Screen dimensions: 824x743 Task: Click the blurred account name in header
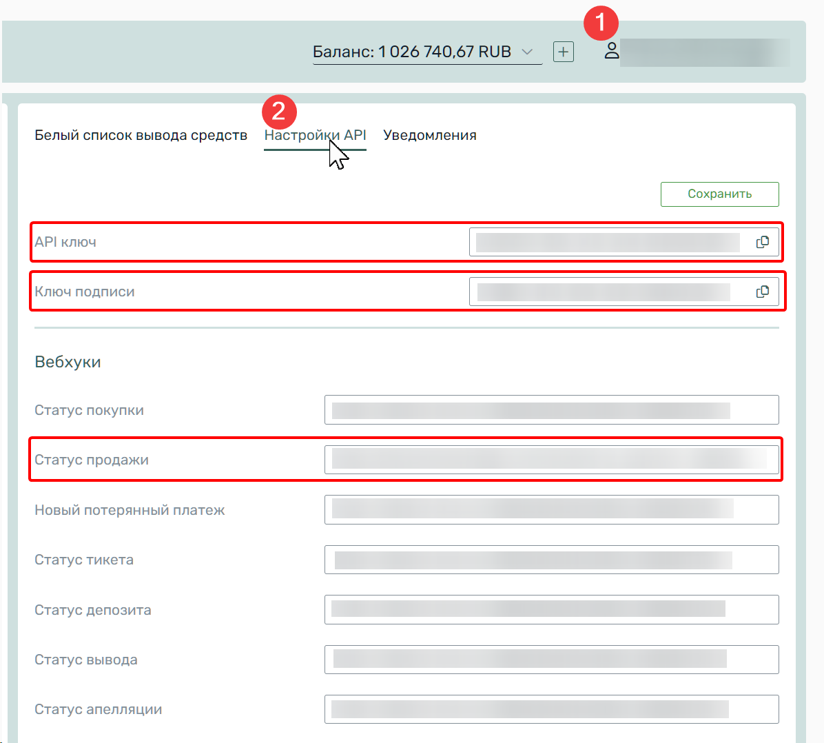click(704, 52)
